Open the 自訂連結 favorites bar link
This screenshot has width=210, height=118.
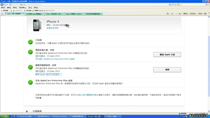[x=28, y=10]
